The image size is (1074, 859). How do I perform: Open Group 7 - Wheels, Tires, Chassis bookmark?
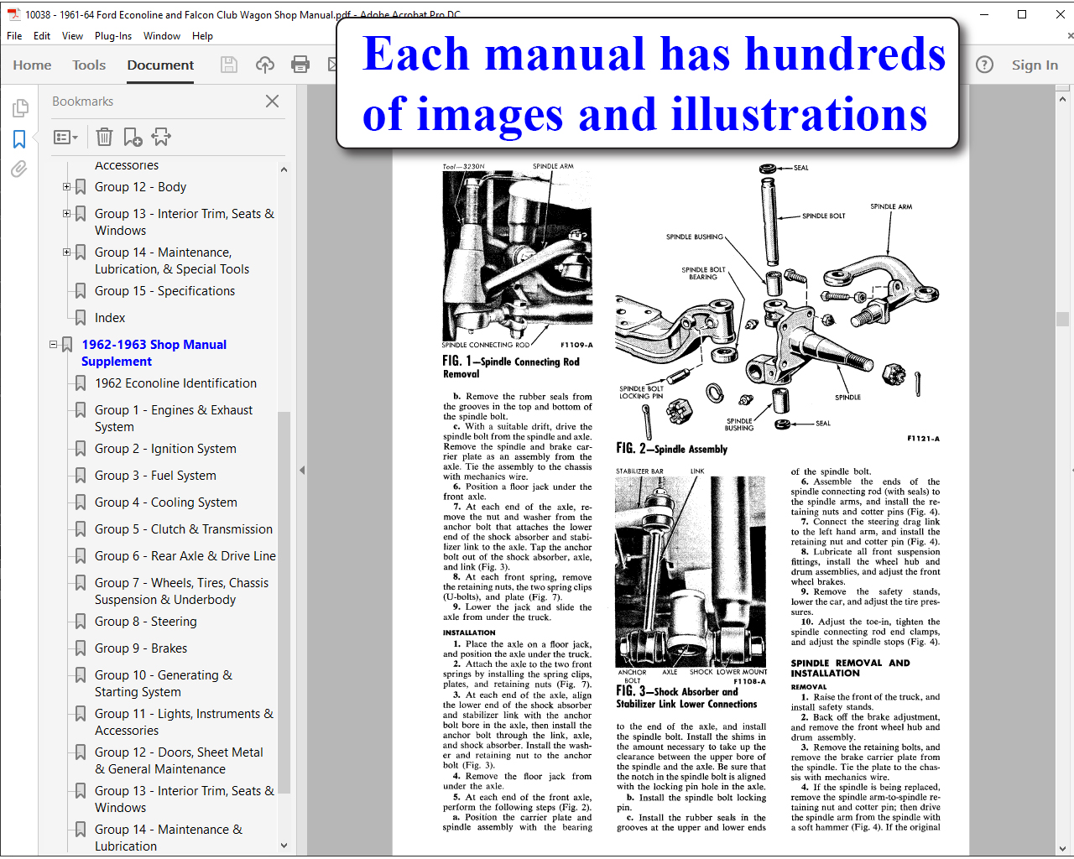pyautogui.click(x=182, y=591)
